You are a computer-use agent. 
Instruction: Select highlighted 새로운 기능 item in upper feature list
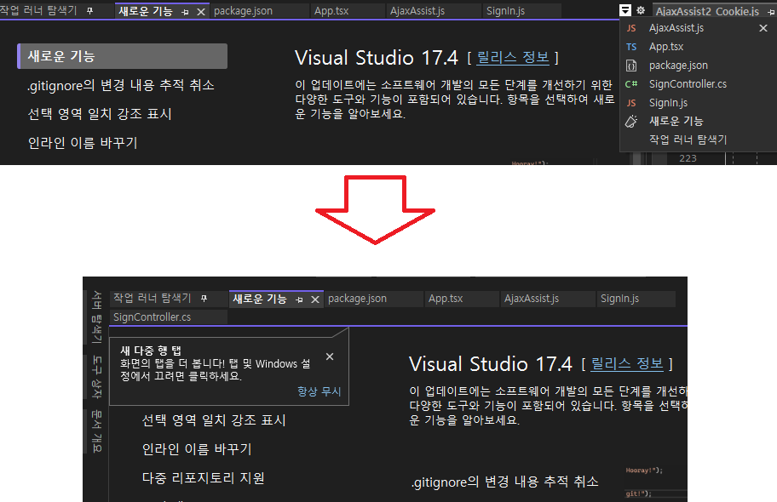(x=123, y=56)
